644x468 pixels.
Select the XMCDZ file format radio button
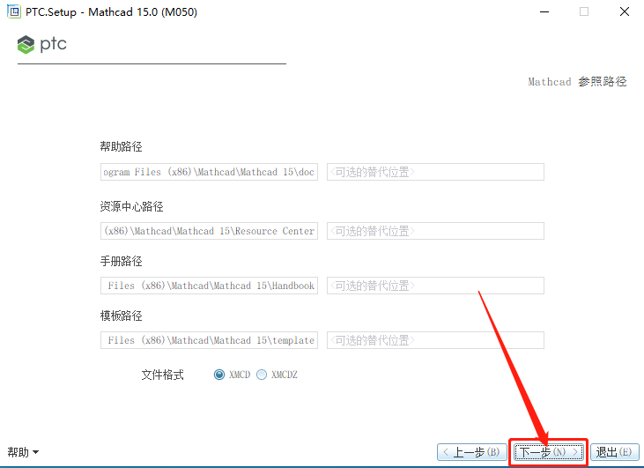click(262, 375)
